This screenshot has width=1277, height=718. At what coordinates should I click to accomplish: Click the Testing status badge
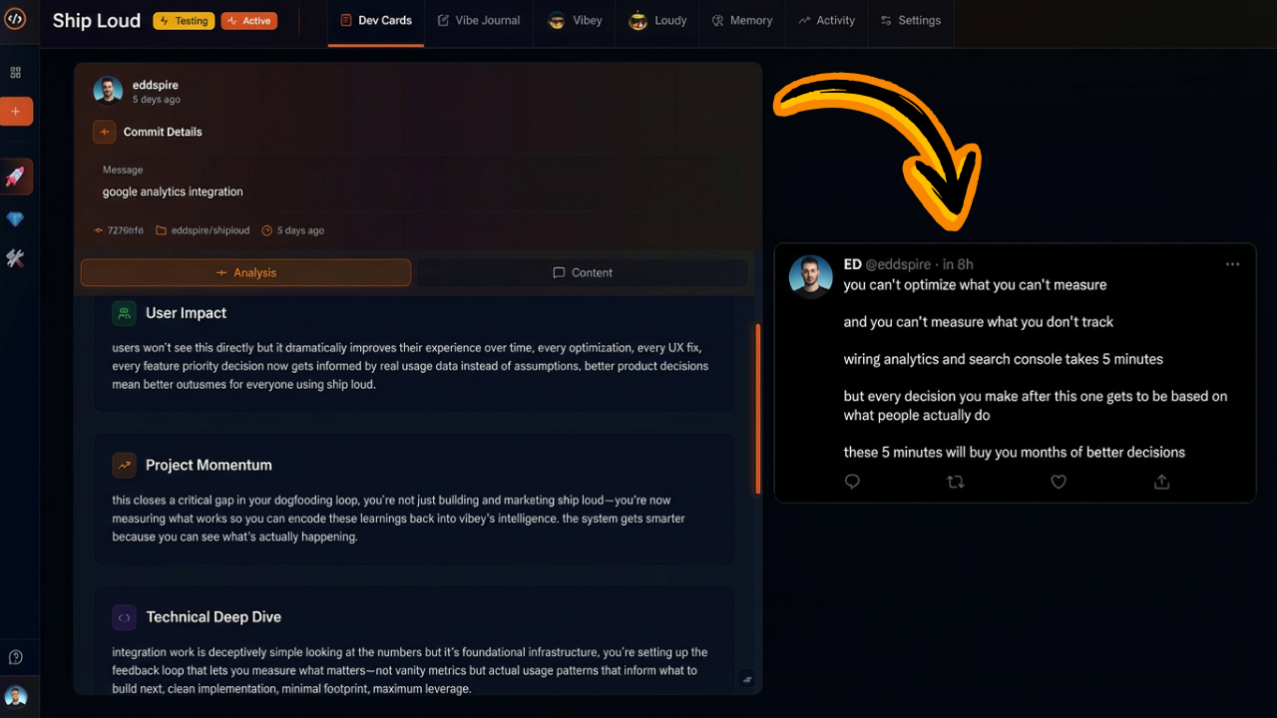pyautogui.click(x=184, y=20)
